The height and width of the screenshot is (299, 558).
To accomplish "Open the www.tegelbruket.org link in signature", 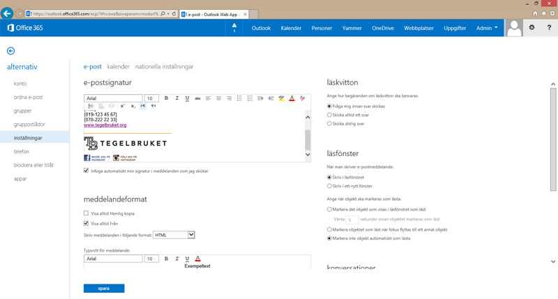I will point(105,125).
